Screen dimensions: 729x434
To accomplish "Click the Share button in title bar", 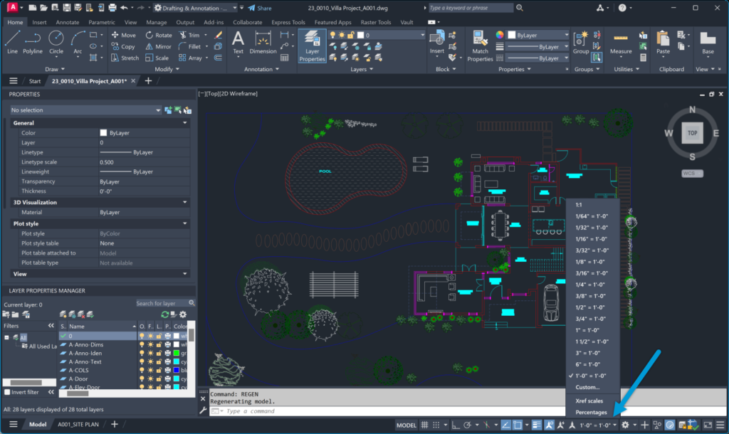I will pos(260,8).
